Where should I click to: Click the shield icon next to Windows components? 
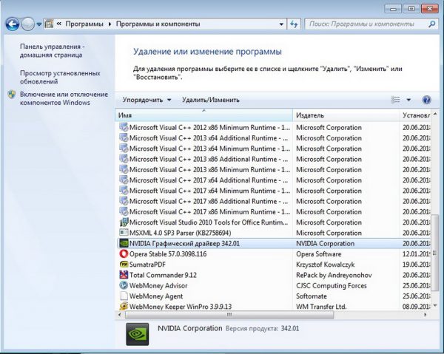pyautogui.click(x=12, y=95)
